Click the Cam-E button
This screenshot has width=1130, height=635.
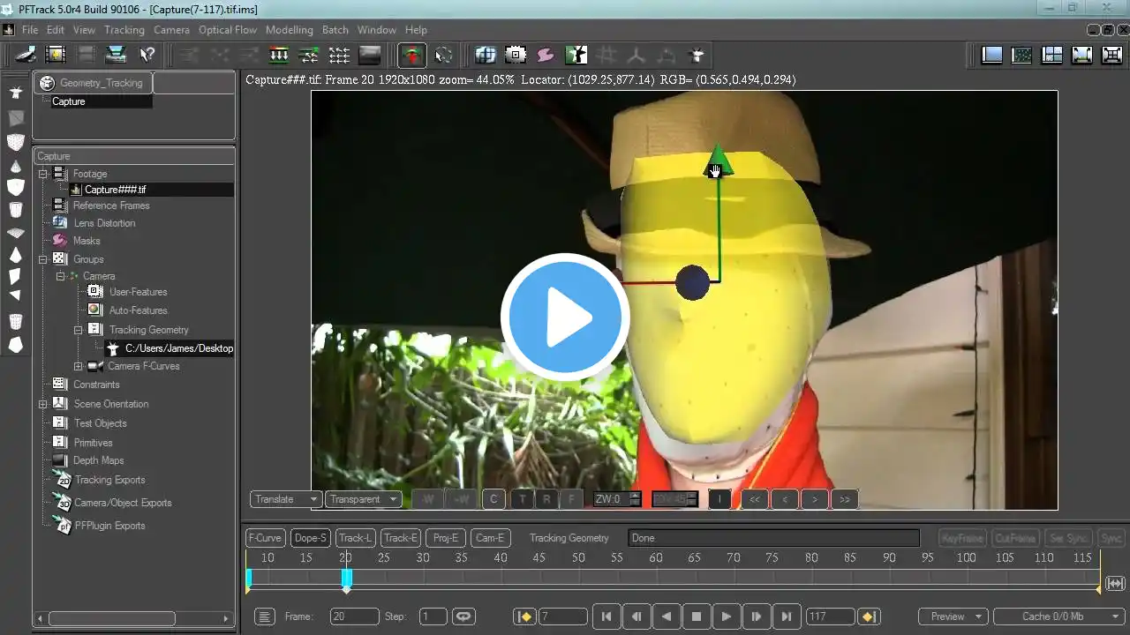(490, 538)
